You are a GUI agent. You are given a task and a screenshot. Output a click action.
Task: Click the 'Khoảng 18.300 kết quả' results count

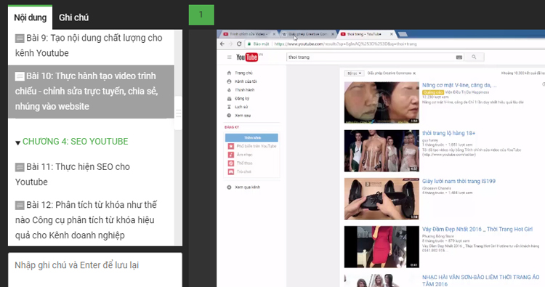pos(522,73)
